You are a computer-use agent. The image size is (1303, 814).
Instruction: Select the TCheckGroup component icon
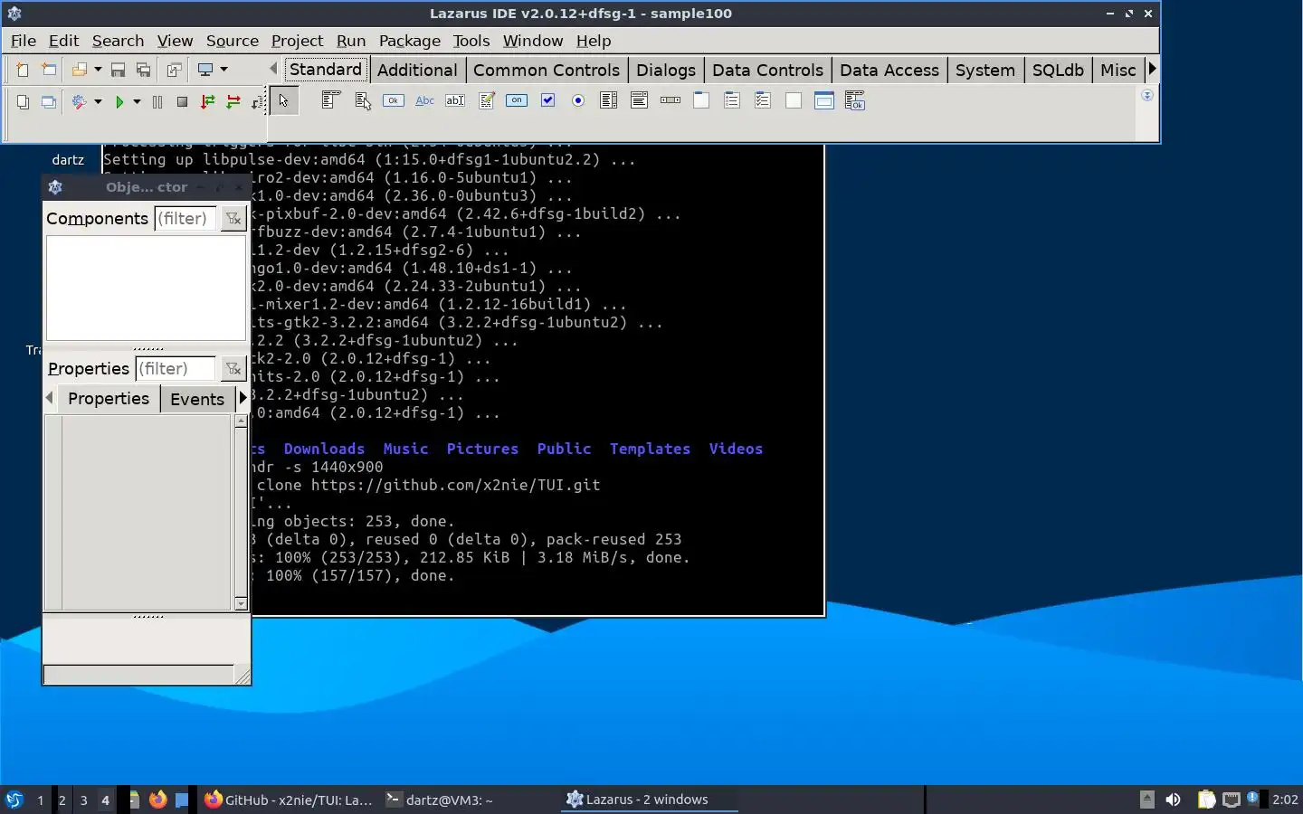pos(763,100)
